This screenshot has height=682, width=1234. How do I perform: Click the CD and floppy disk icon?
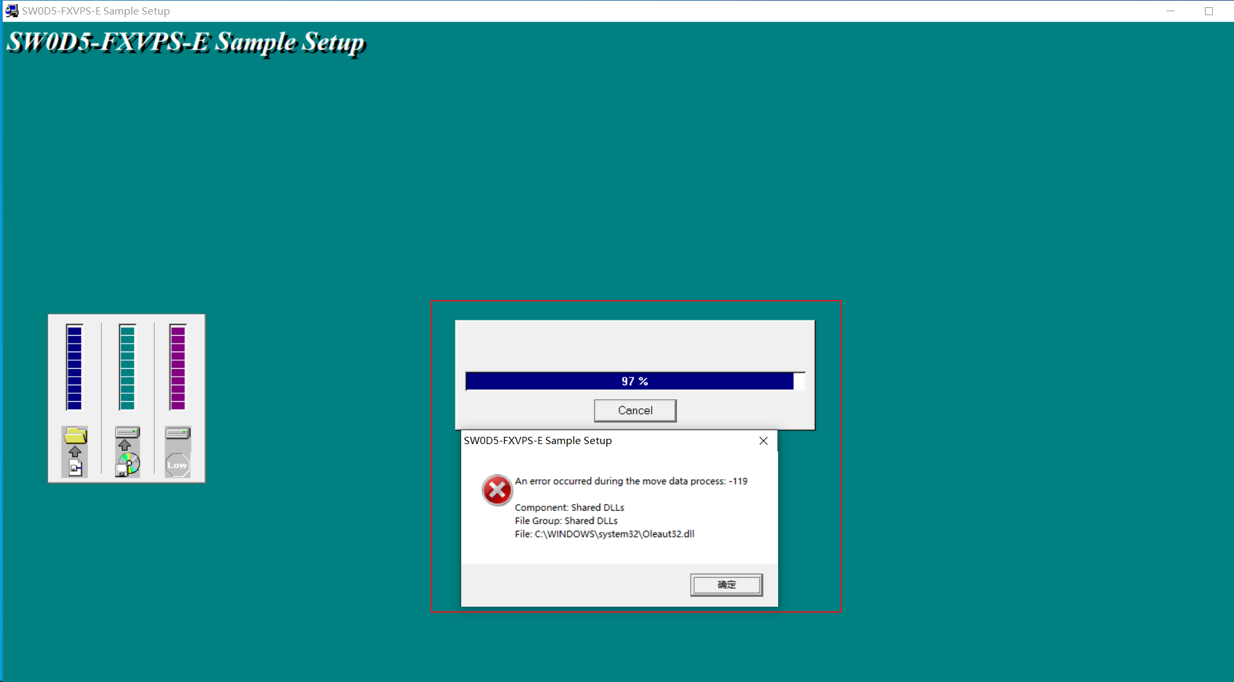(x=128, y=464)
